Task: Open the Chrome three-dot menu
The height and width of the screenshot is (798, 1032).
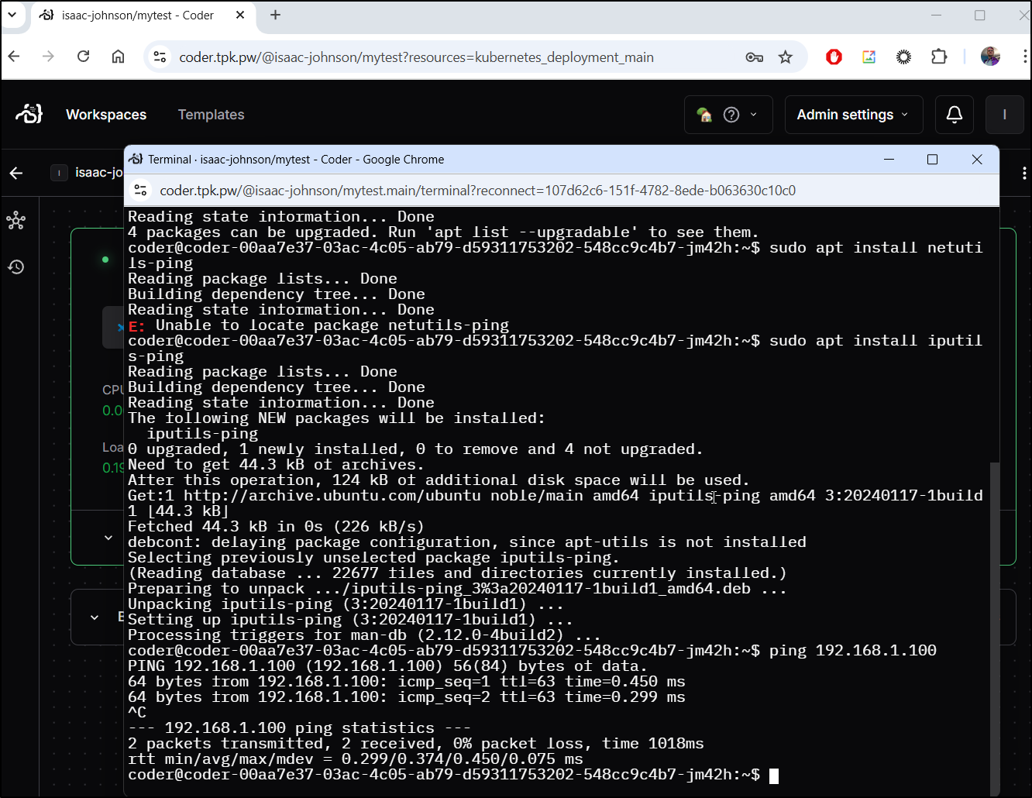Action: coord(1024,57)
